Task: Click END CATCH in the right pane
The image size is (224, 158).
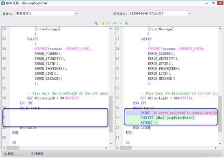Action: tap(142, 128)
